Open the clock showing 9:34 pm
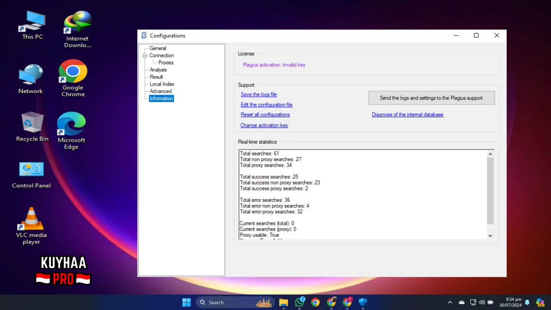551x310 pixels. tap(511, 302)
